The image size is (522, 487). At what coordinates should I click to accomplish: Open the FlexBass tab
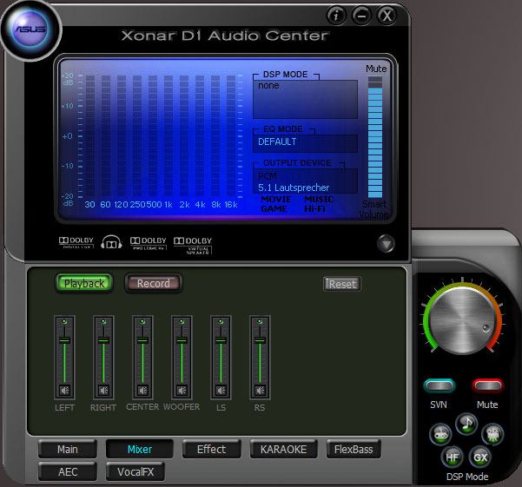(354, 450)
